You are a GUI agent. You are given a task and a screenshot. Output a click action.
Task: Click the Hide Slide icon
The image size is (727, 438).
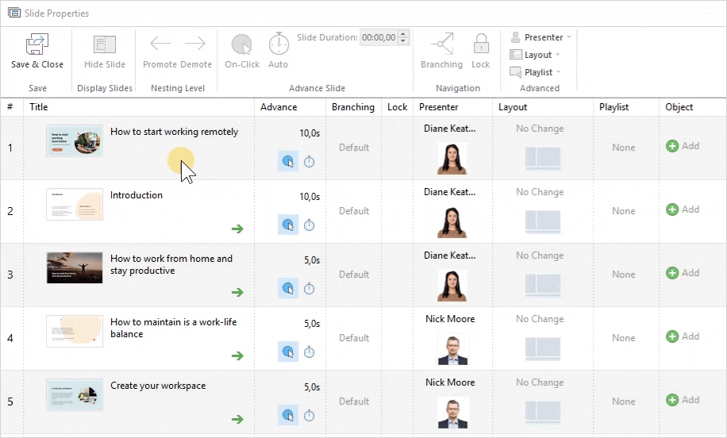pyautogui.click(x=105, y=44)
